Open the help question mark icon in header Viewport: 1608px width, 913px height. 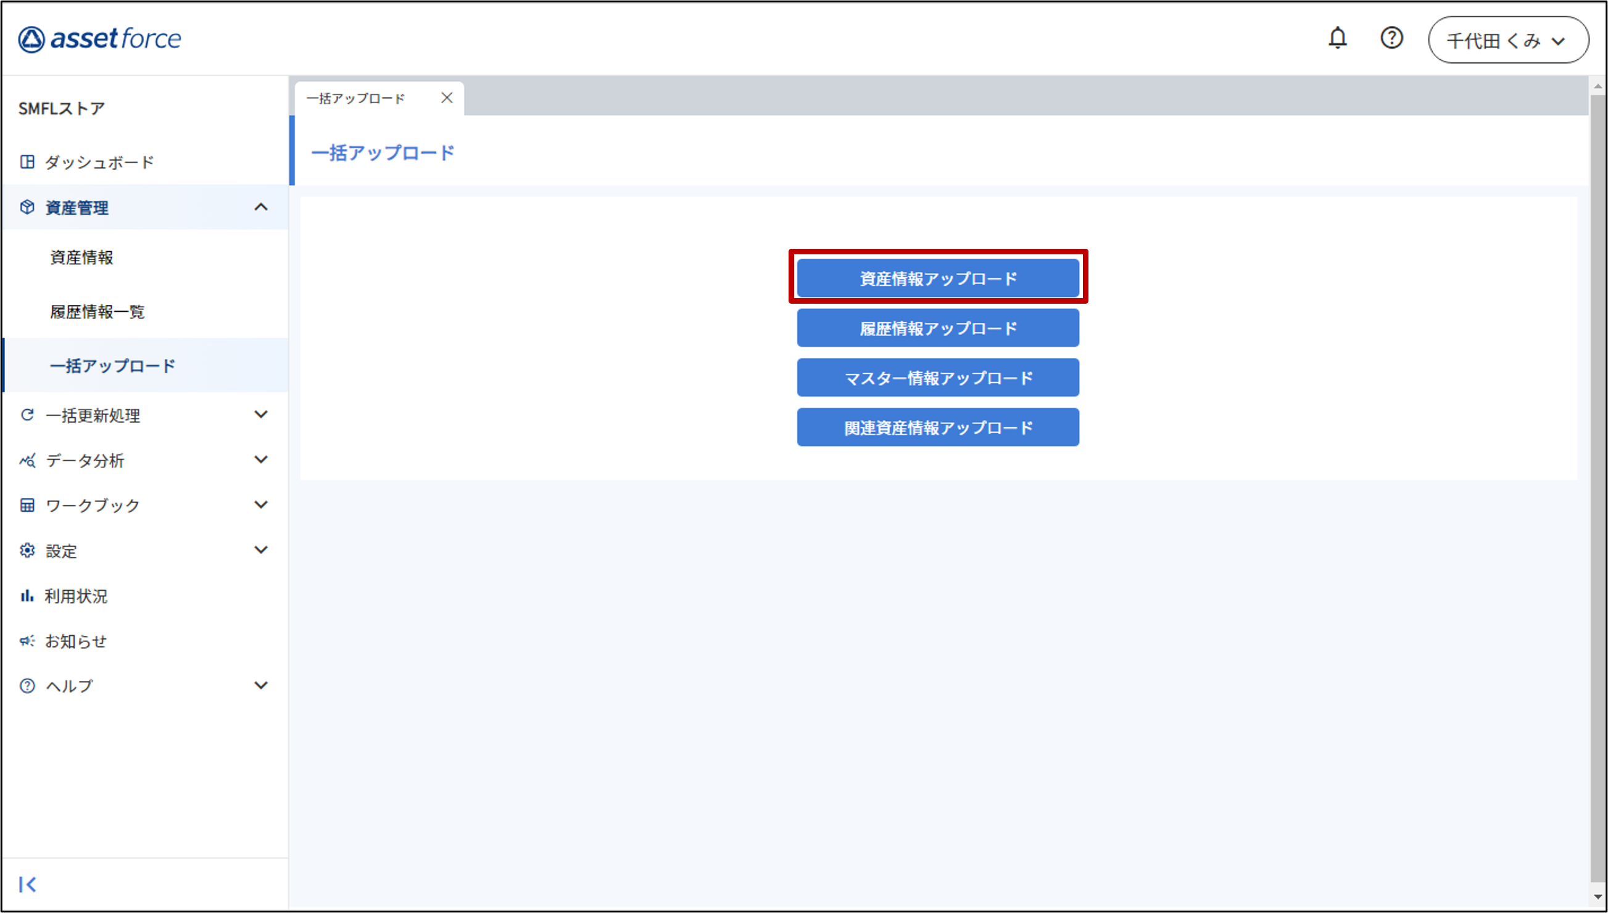click(1391, 38)
